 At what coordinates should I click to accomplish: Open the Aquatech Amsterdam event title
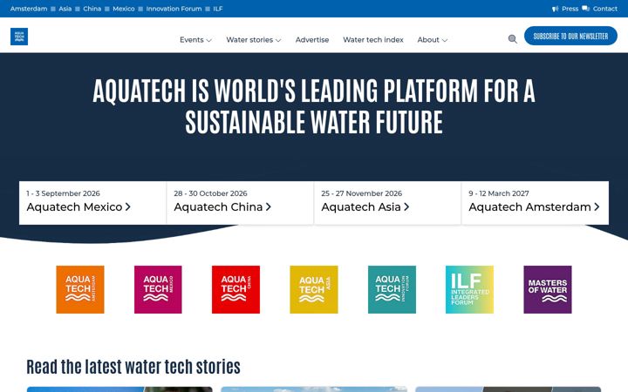(x=529, y=206)
